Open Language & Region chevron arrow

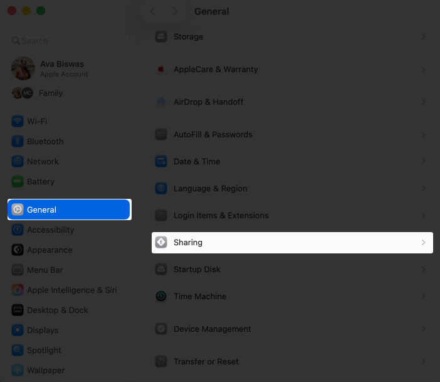[423, 188]
